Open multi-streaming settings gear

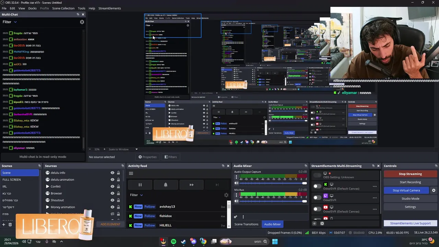[322, 223]
